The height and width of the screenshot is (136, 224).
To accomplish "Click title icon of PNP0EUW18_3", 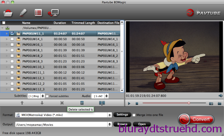I will pyautogui.click(x=18, y=61).
